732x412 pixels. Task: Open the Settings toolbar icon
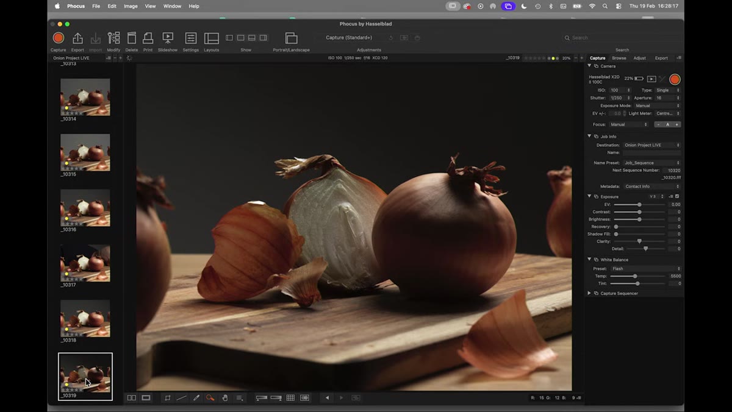[x=191, y=38]
